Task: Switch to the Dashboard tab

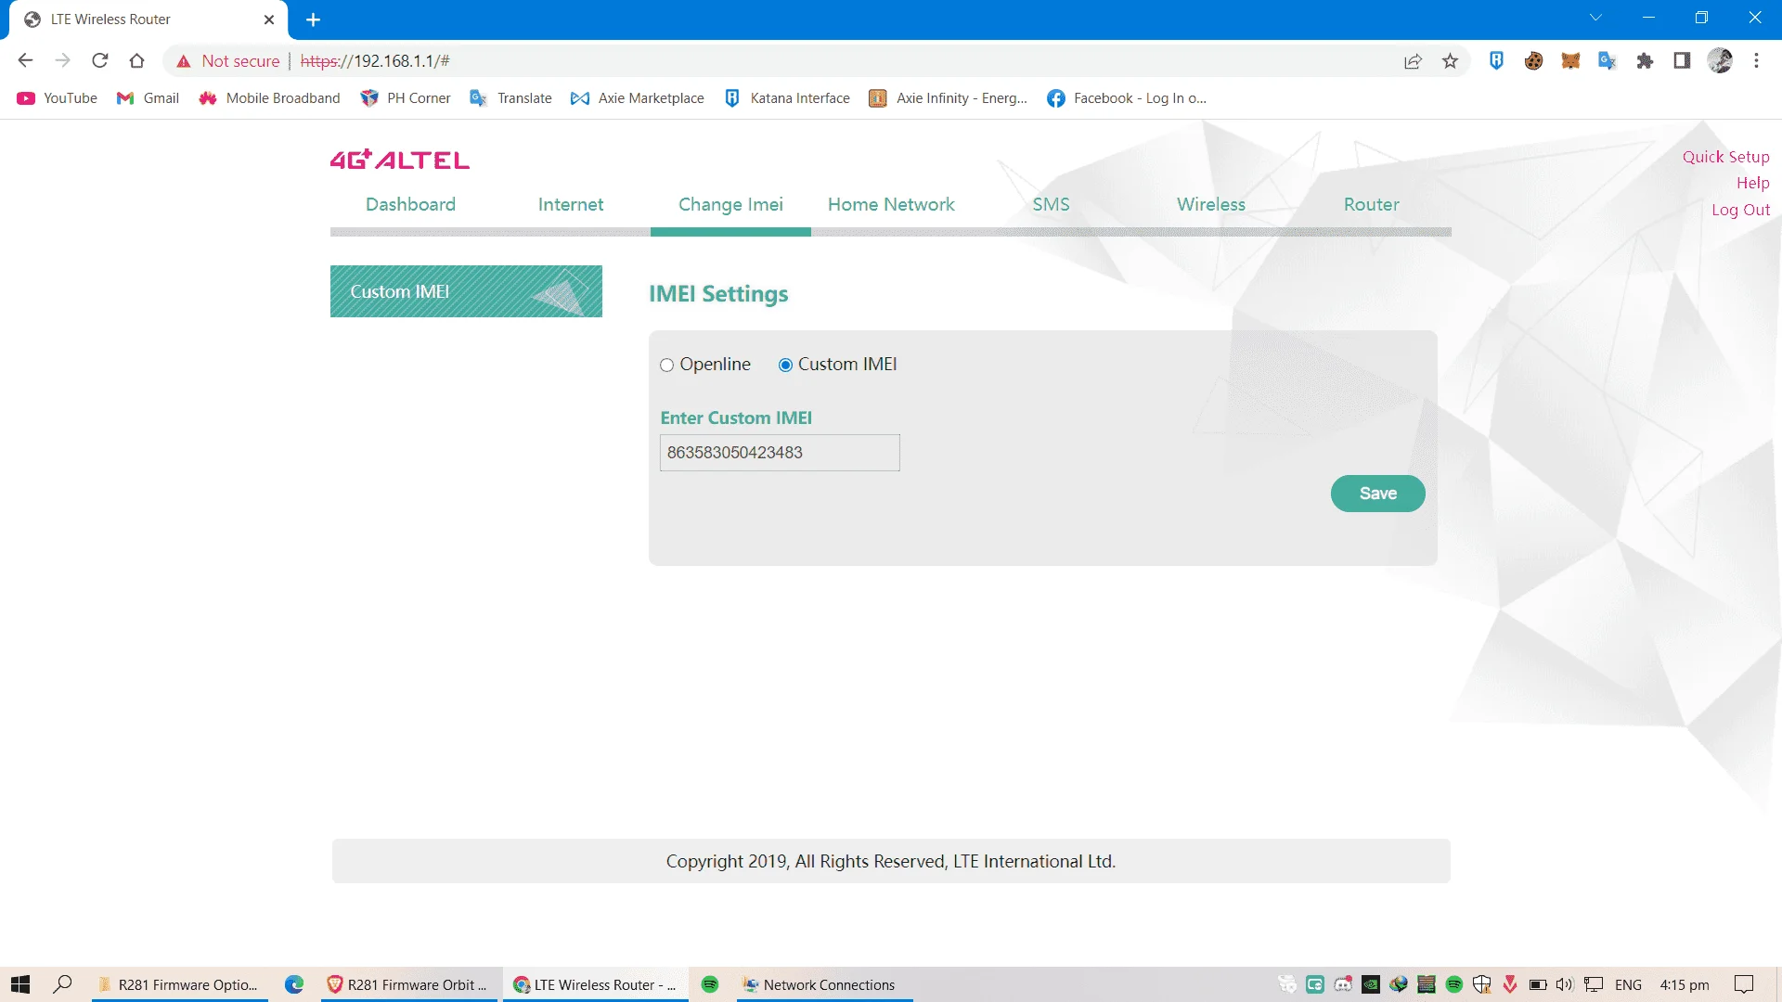Action: [410, 205]
